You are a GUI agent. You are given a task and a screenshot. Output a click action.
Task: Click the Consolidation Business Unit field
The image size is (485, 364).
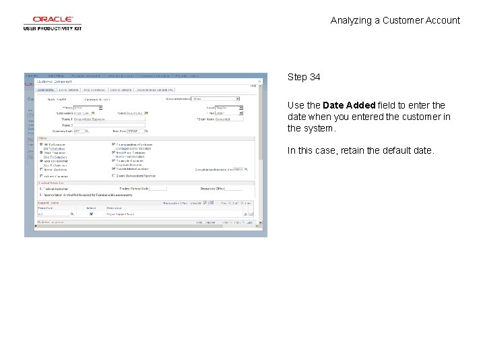point(238,169)
